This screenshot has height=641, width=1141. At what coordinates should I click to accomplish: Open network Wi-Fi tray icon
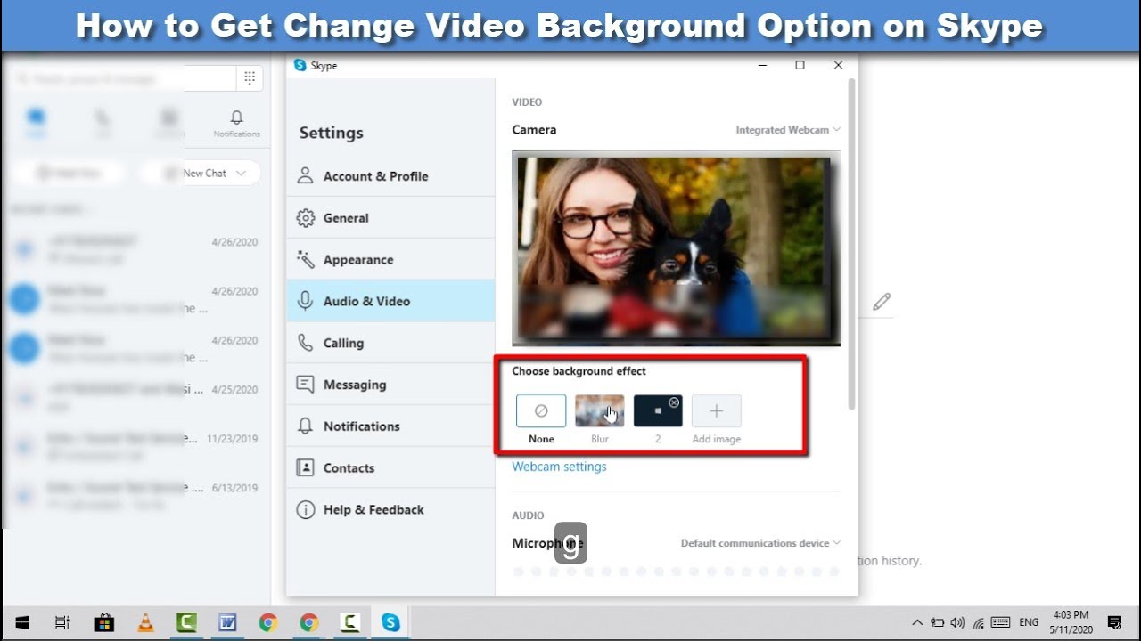tap(979, 623)
